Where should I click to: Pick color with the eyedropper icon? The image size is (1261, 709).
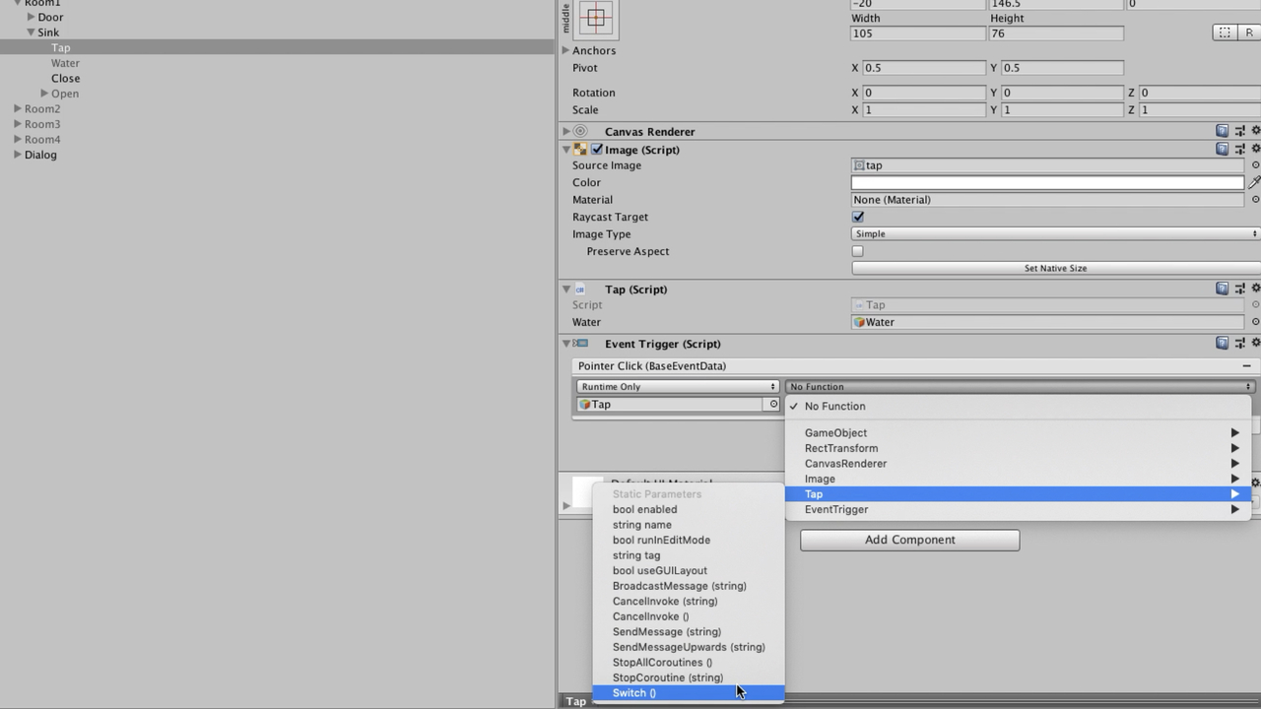click(1254, 182)
